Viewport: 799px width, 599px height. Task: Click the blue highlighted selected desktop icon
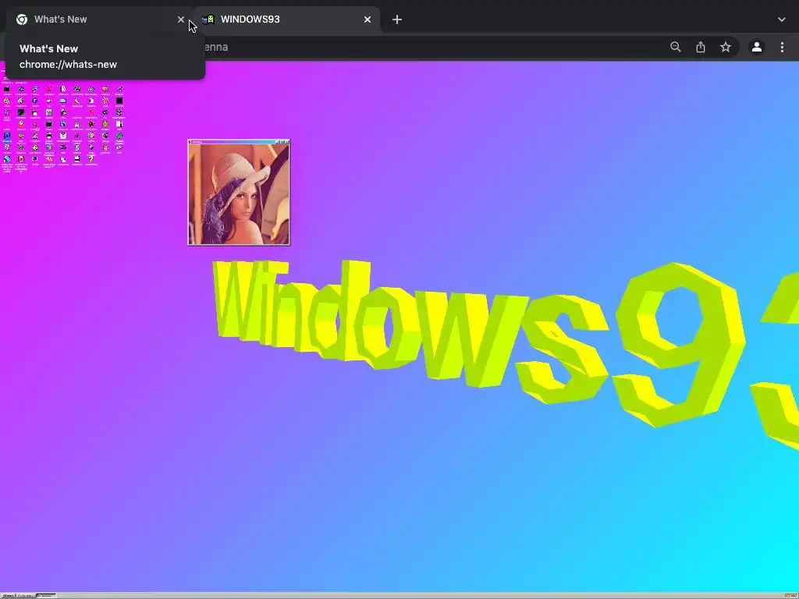coord(6,136)
